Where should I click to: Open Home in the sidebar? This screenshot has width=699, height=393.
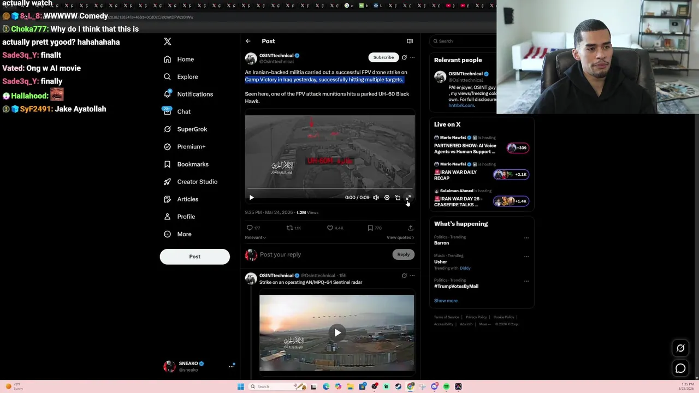click(x=179, y=59)
